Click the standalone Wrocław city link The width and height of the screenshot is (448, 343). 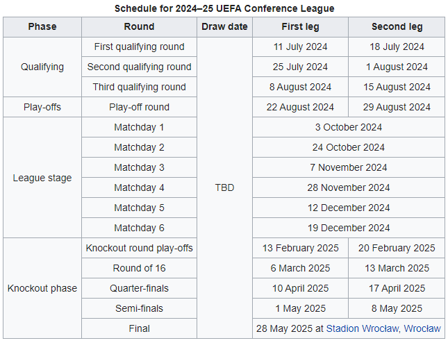[422, 328]
